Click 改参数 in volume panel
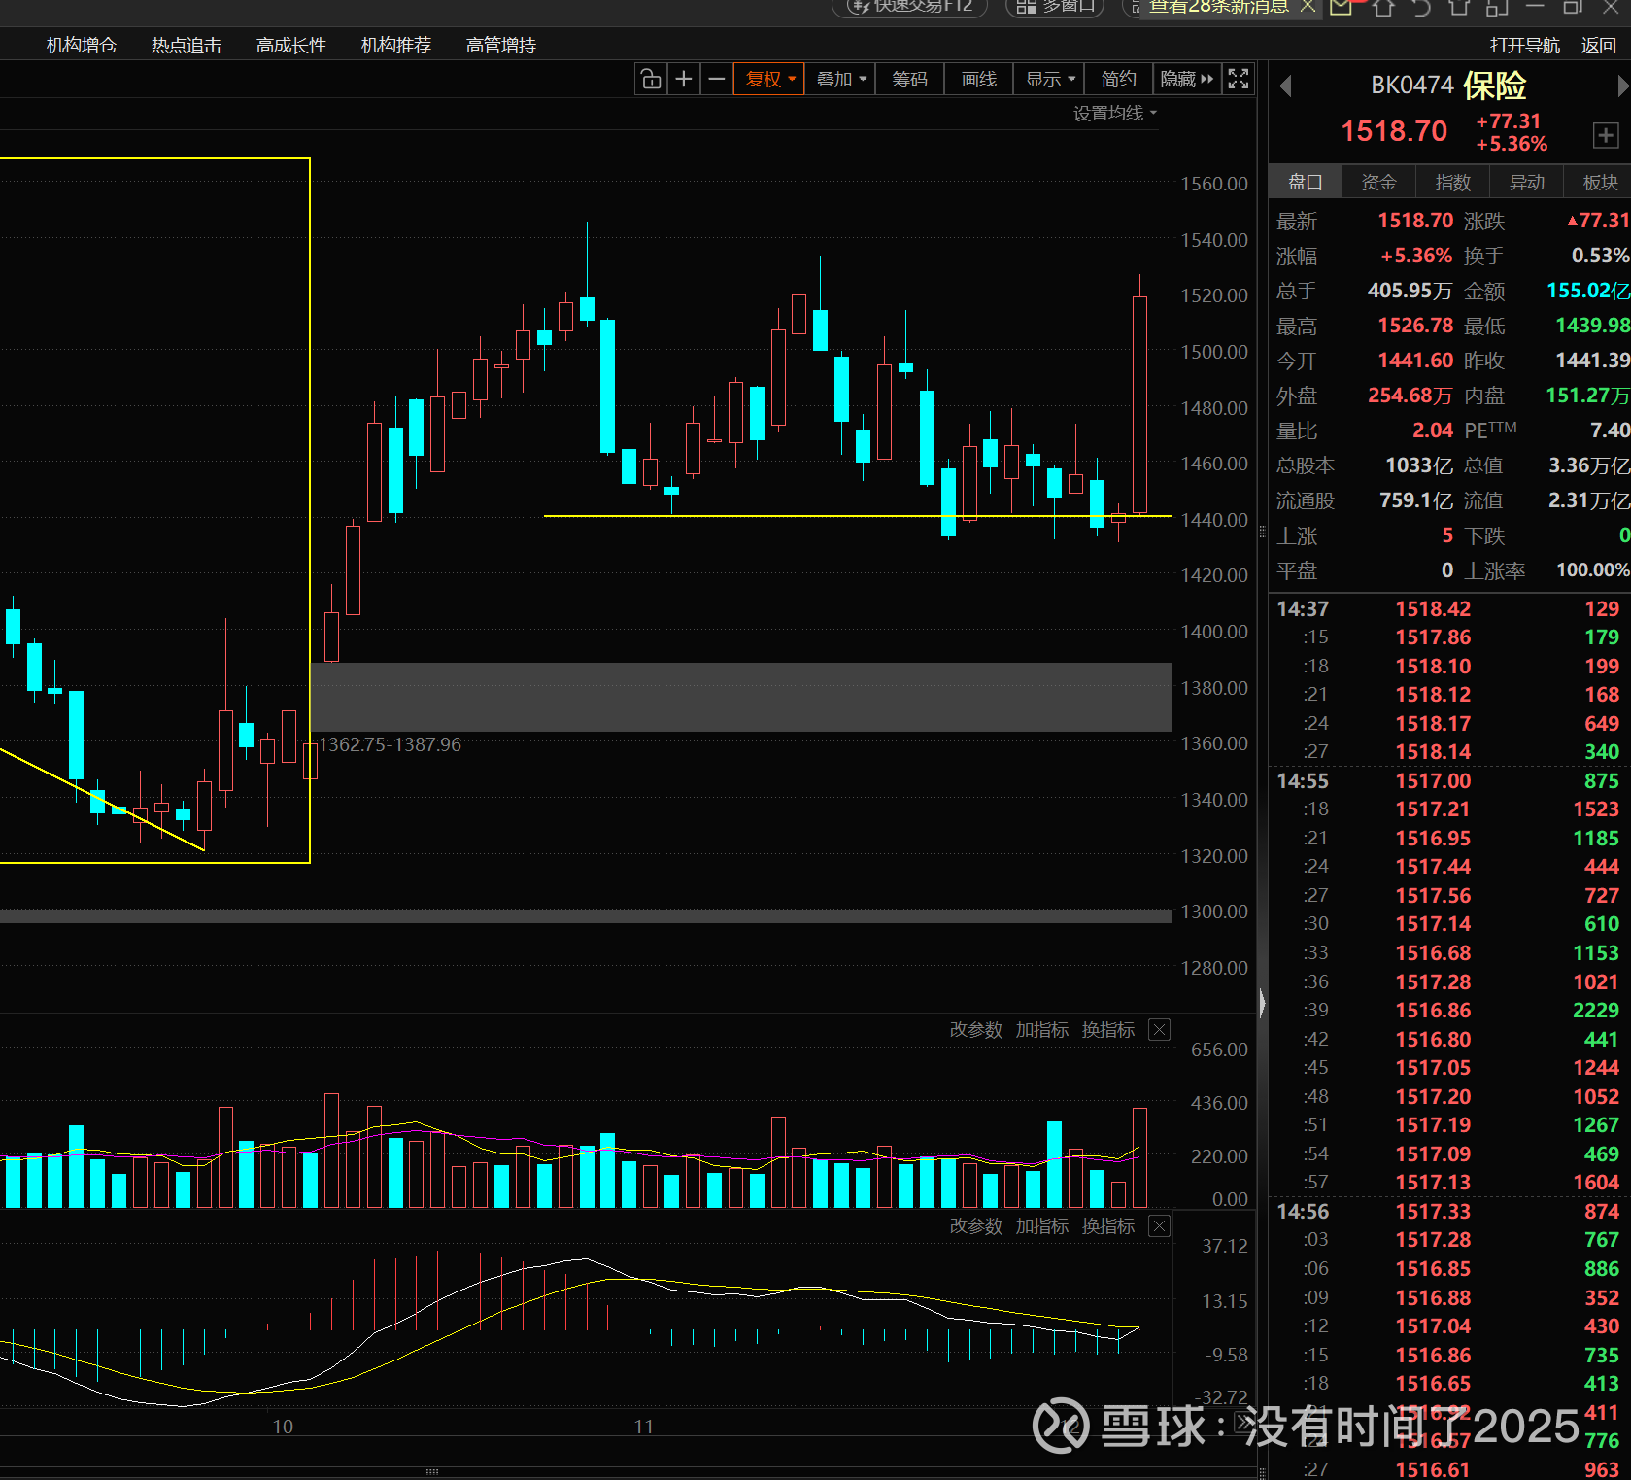Screen dimensions: 1631x1480 [x=975, y=1030]
